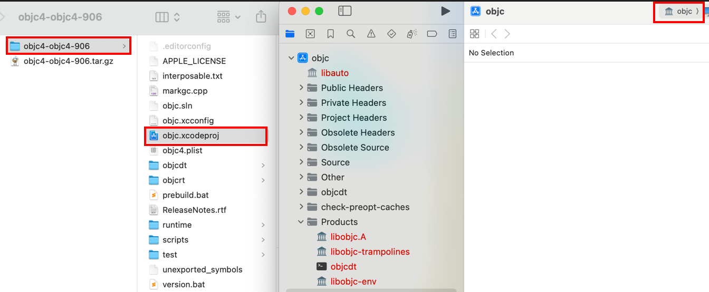Screen dimensions: 709x292
Task: Select objc.xcodeproj in Finder
Action: click(206, 135)
